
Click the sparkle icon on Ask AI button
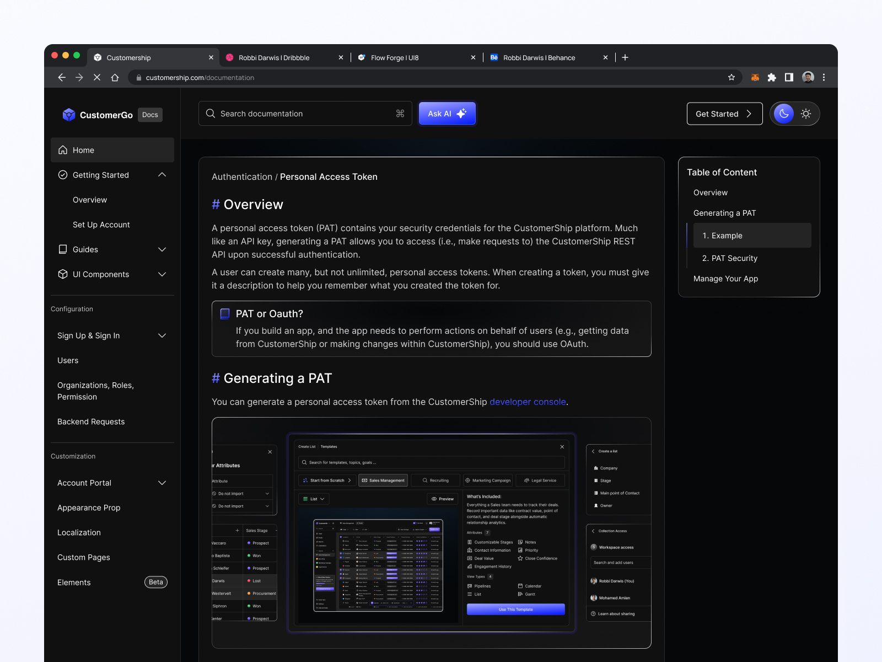(x=461, y=113)
